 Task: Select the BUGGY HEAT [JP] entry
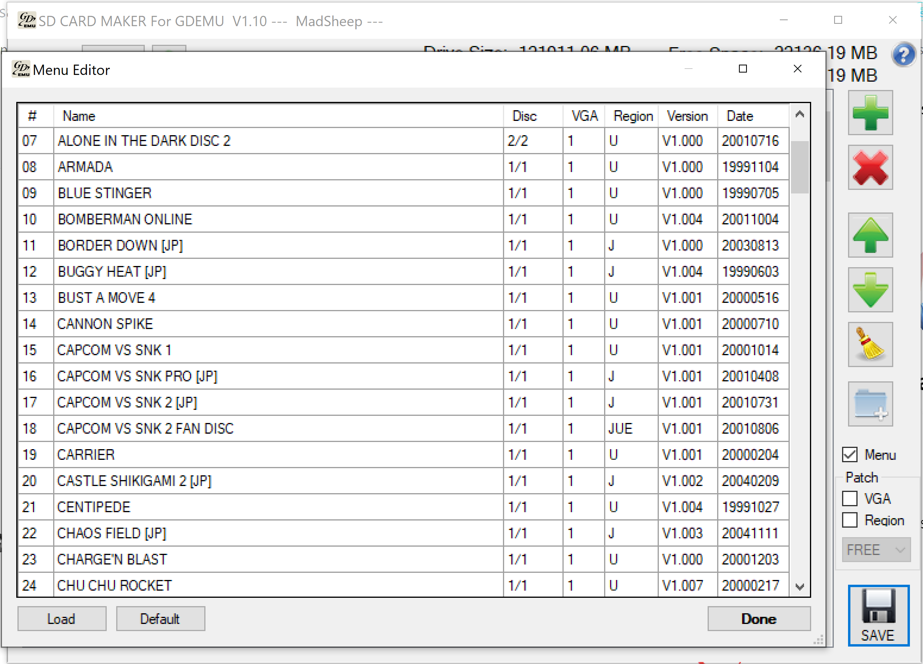[403, 271]
